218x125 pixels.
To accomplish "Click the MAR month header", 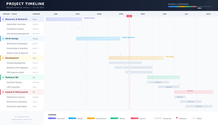I will (x=99, y=14).
